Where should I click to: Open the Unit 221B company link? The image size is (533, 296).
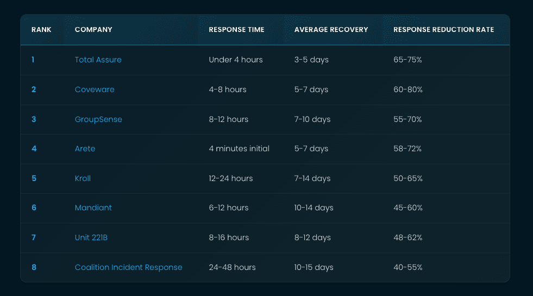91,237
